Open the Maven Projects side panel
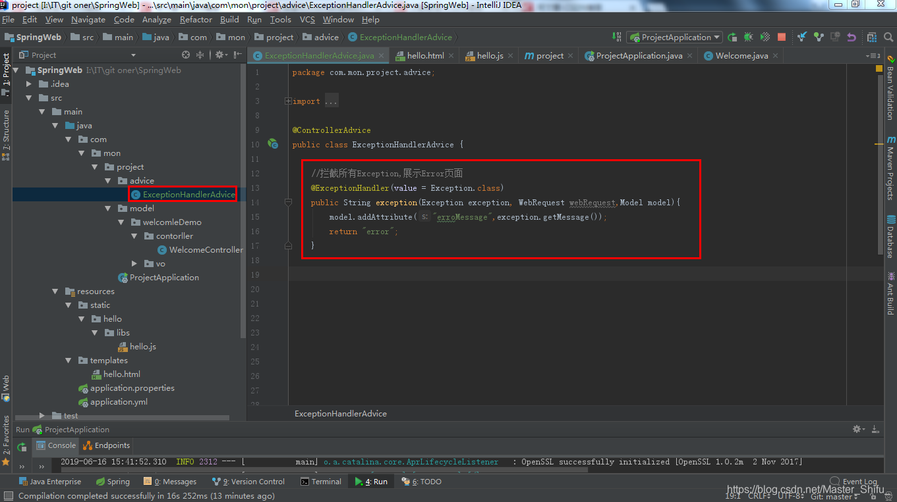Viewport: 897px width, 502px height. [x=890, y=168]
